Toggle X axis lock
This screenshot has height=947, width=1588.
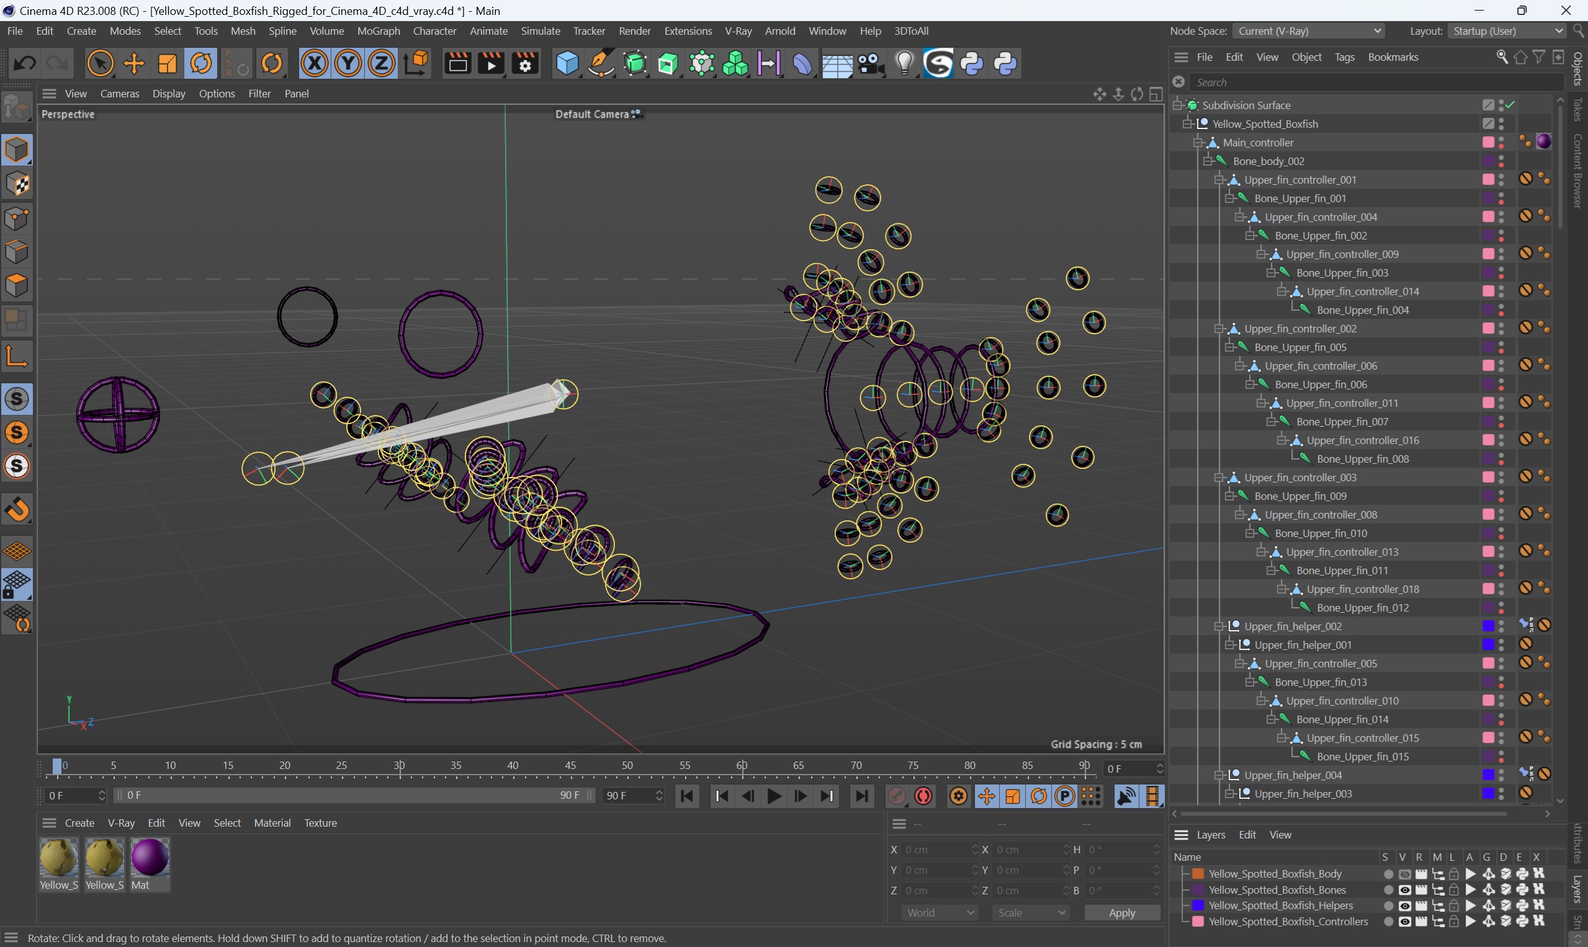click(314, 63)
